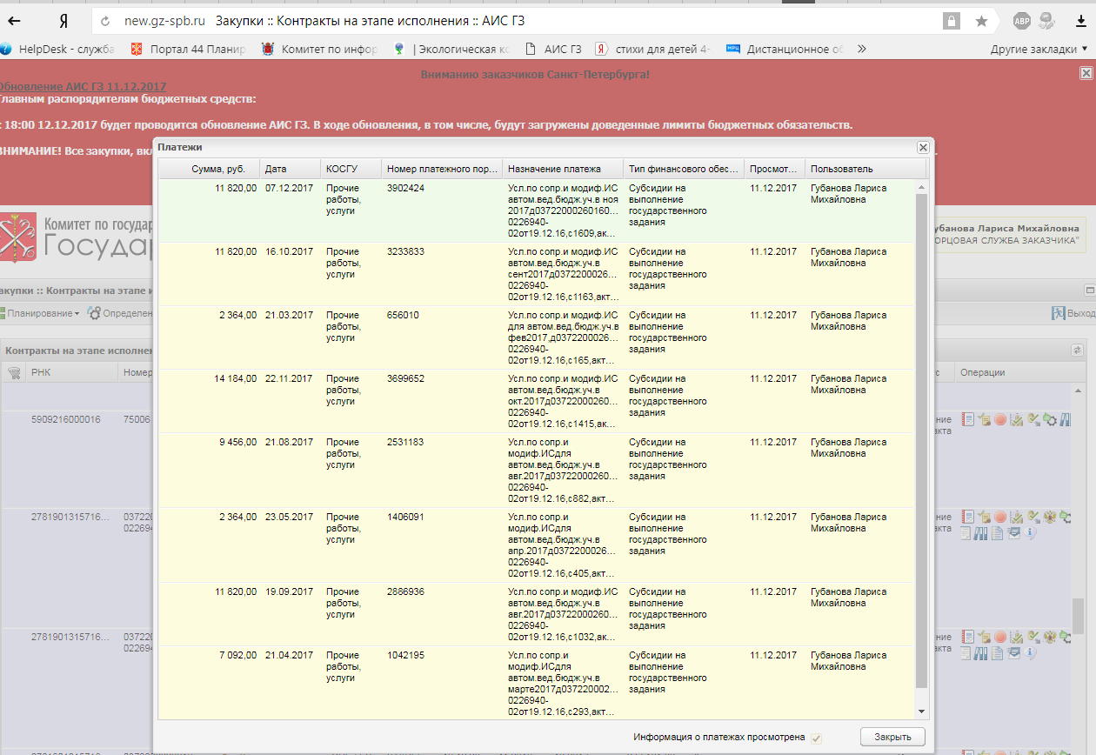Click the red stop icon for contract 5909216000016
Image resolution: width=1096 pixels, height=755 pixels.
pyautogui.click(x=1000, y=419)
